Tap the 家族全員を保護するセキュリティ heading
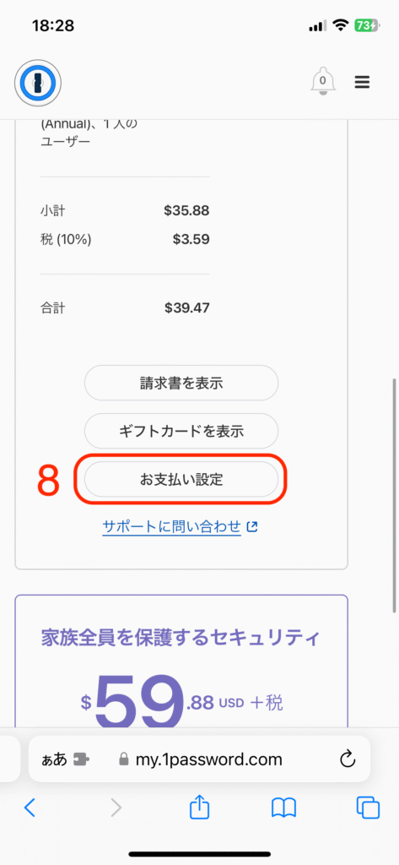The height and width of the screenshot is (865, 399). pos(181,639)
